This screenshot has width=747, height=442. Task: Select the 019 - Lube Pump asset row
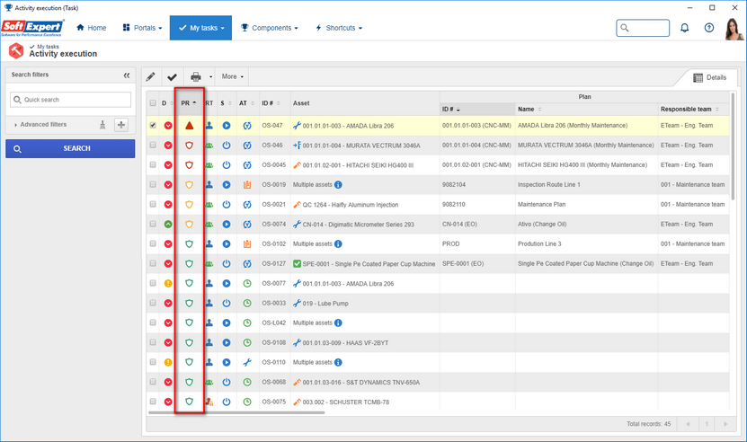438,303
